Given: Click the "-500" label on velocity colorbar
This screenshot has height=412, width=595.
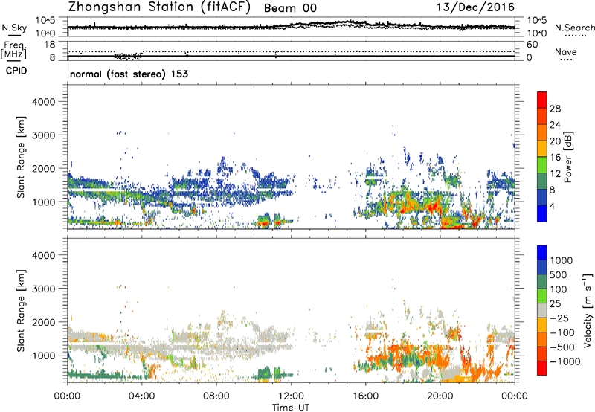Looking at the screenshot, I should tap(562, 347).
